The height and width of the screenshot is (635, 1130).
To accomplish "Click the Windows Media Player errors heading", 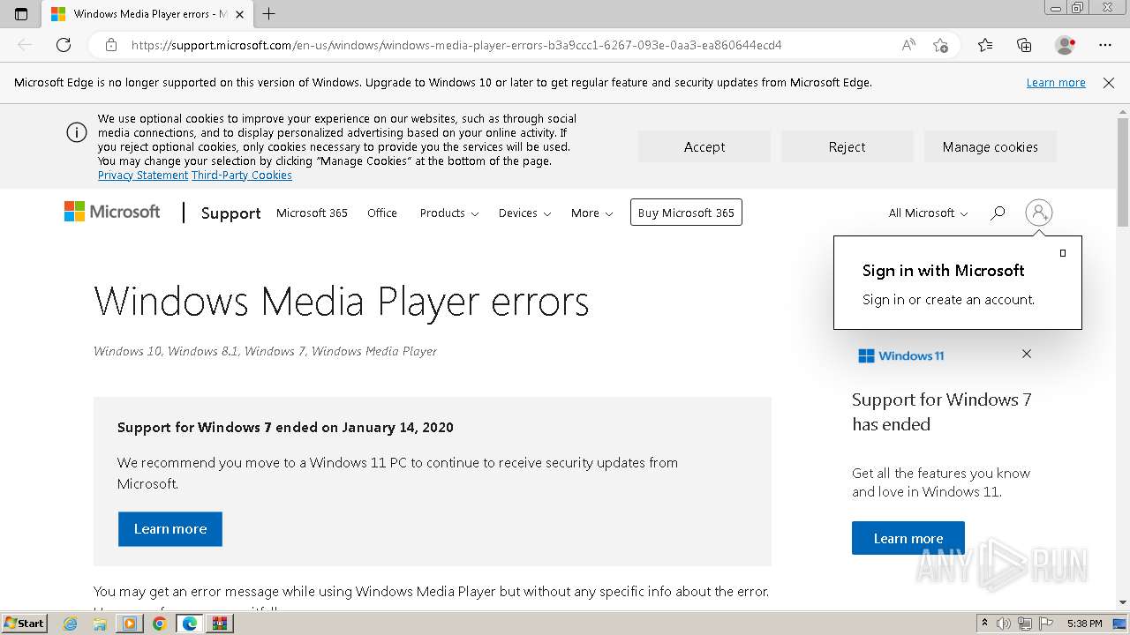I will click(342, 302).
